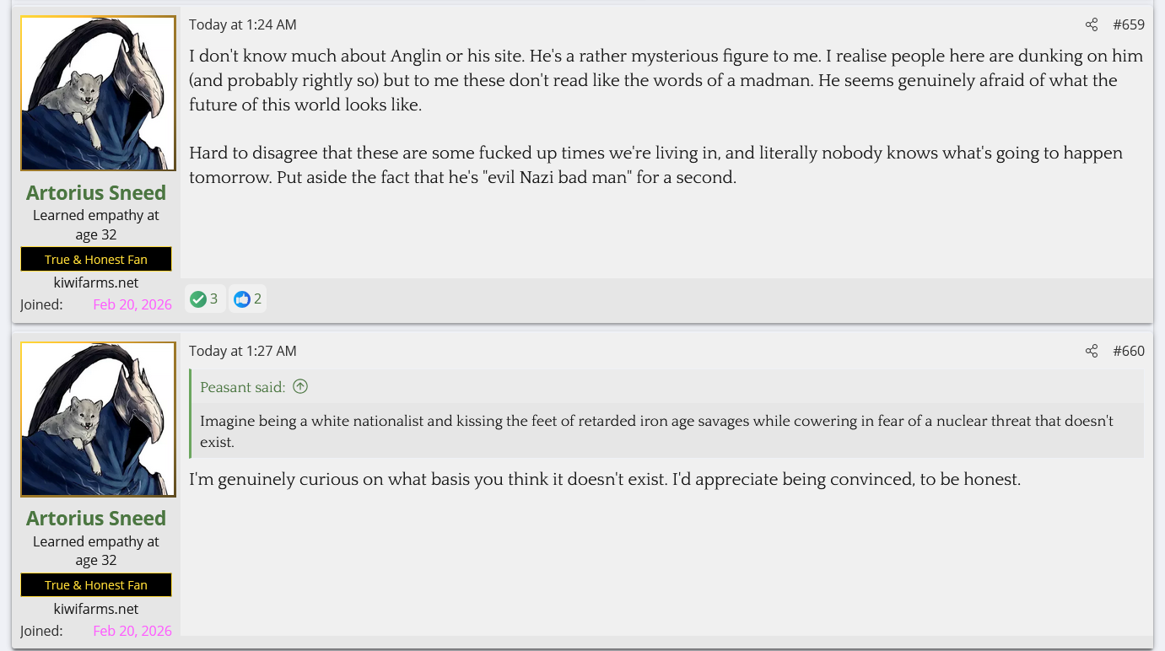Click like reaction count of 2

[258, 299]
